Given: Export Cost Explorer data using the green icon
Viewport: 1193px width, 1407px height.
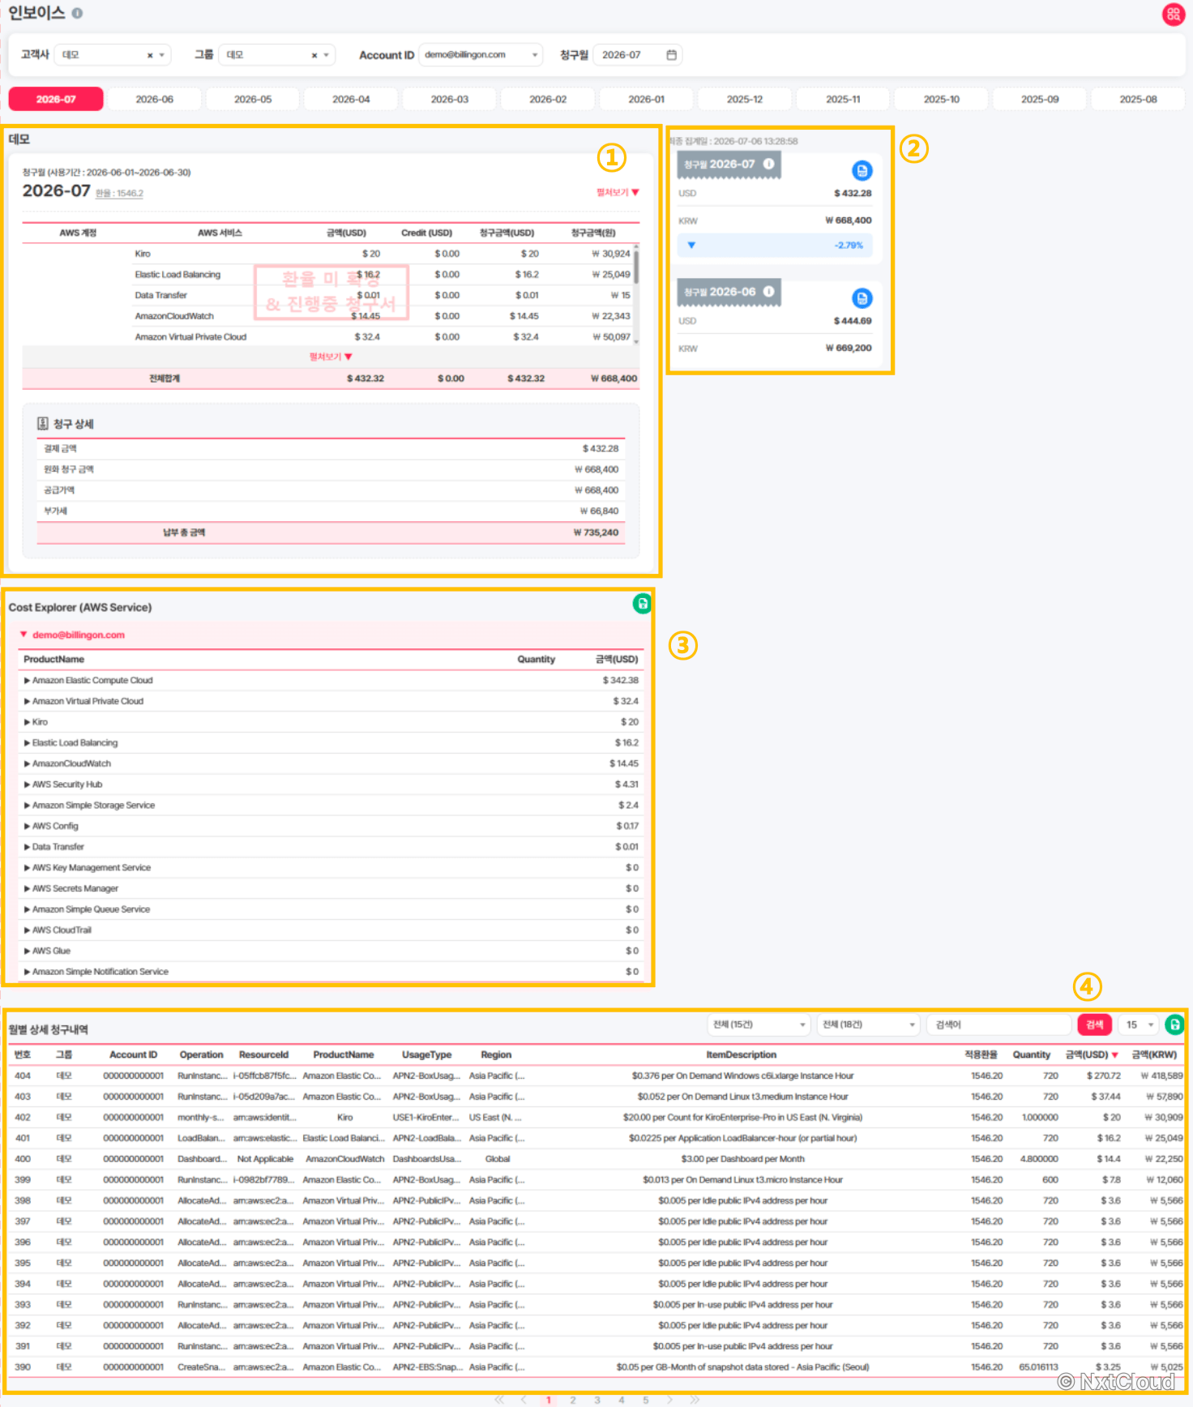Looking at the screenshot, I should 642,603.
